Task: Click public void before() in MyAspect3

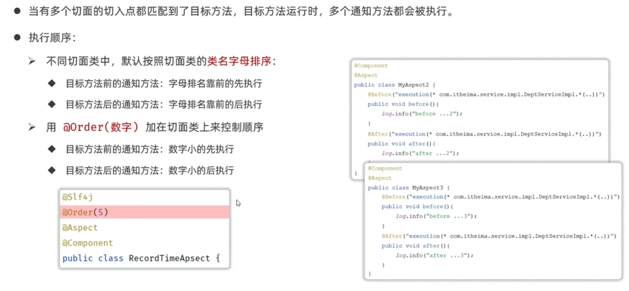Action: [417, 206]
